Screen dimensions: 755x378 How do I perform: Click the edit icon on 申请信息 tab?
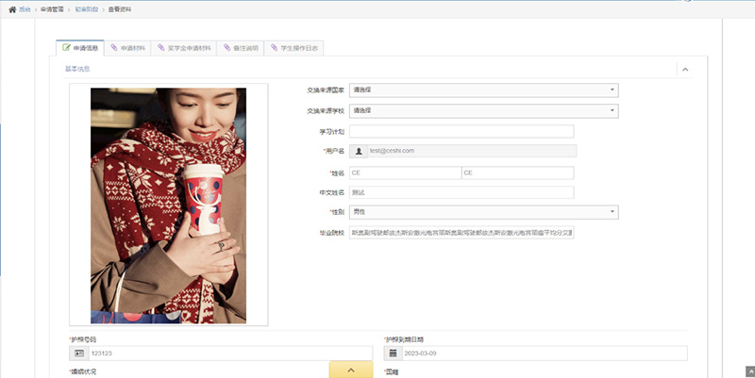click(x=66, y=47)
